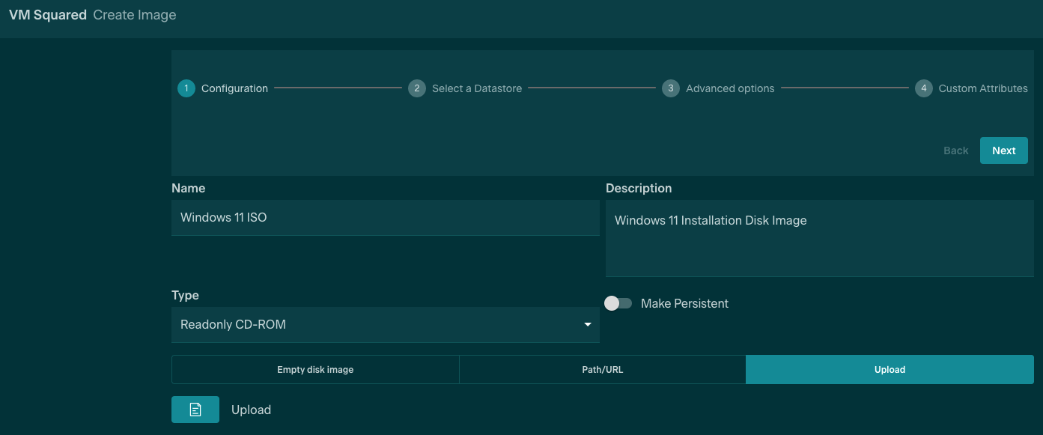1043x435 pixels.
Task: Click the step 4 number circle
Action: click(x=923, y=88)
